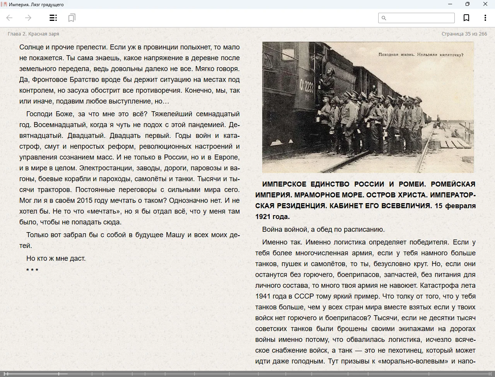The height and width of the screenshot is (377, 495).
Task: Open the table of contents
Action: pos(53,18)
